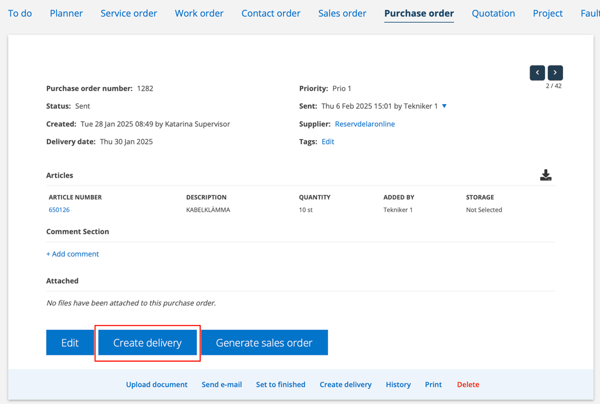Open article number 650126

59,210
